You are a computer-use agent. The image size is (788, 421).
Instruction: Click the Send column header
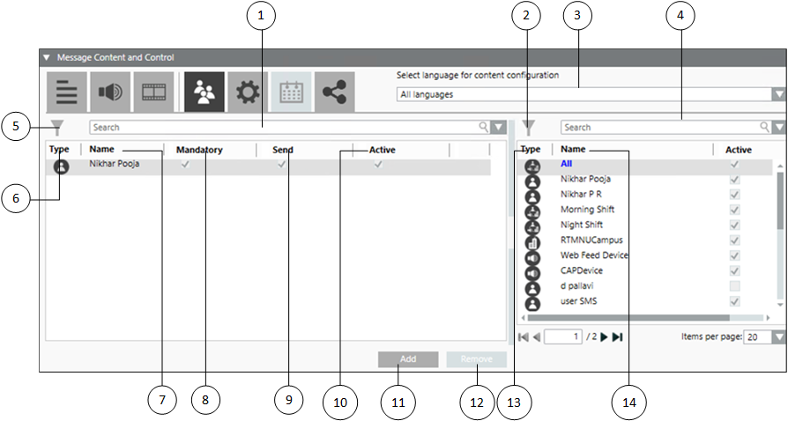click(282, 150)
